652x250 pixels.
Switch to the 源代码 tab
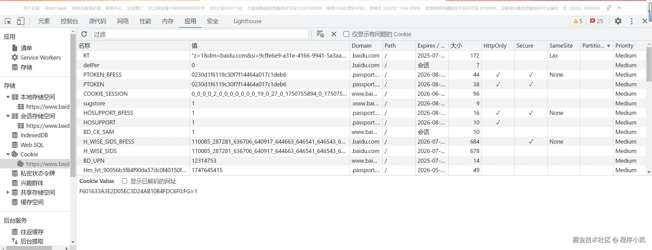(98, 21)
